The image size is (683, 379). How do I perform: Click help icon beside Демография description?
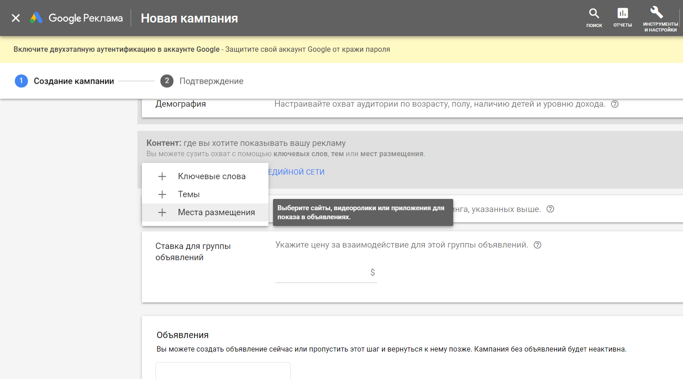tap(615, 104)
